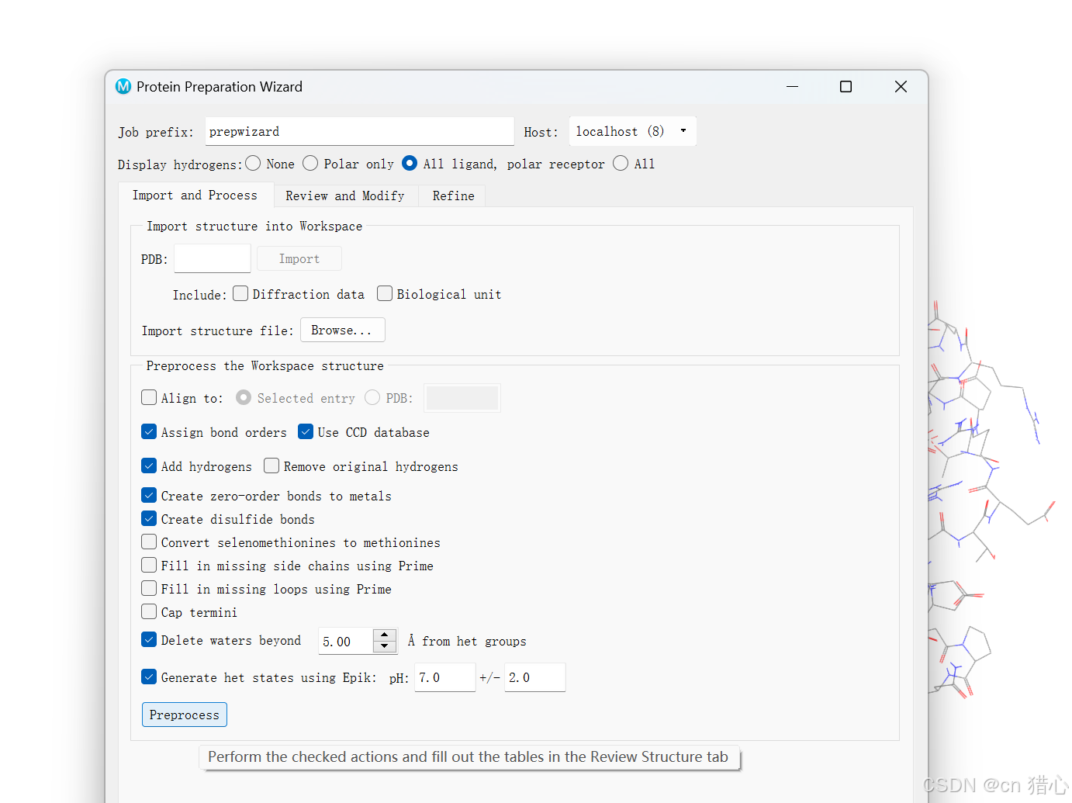Maximize the Protein Preparation Wizard window
The width and height of the screenshot is (1072, 803).
tap(846, 87)
